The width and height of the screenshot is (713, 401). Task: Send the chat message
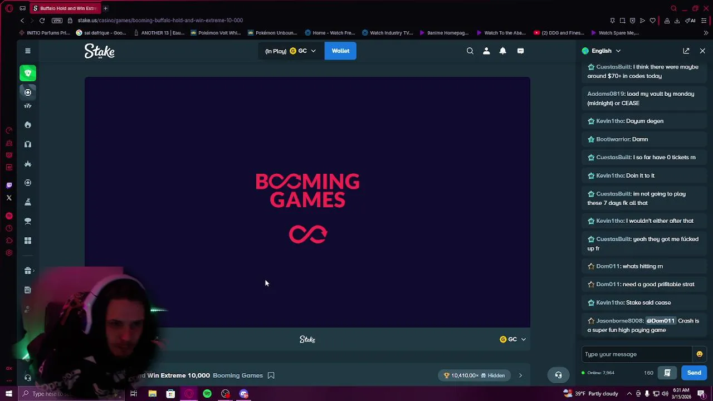point(694,373)
